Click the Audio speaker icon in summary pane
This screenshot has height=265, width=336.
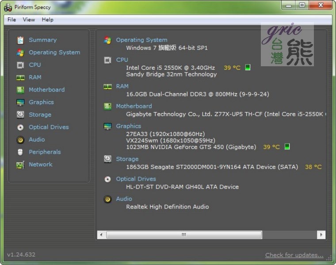(107, 199)
